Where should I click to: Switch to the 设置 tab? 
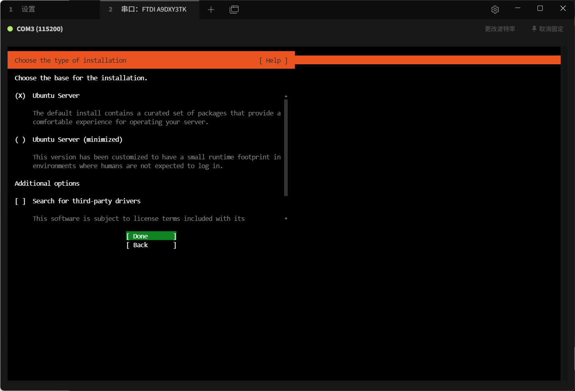[x=28, y=9]
